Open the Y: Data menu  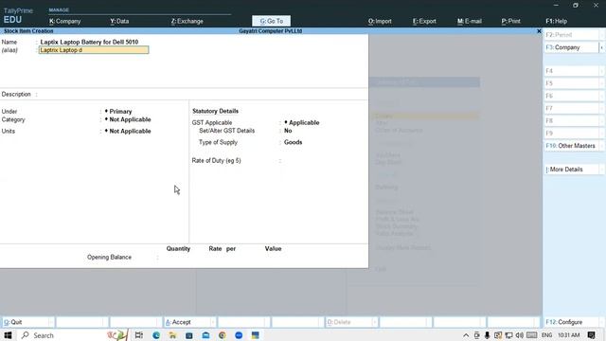click(x=119, y=21)
